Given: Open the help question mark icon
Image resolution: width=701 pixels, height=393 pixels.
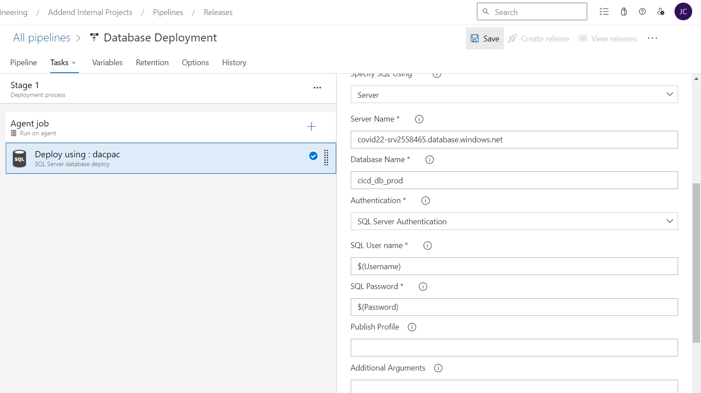Looking at the screenshot, I should (642, 12).
